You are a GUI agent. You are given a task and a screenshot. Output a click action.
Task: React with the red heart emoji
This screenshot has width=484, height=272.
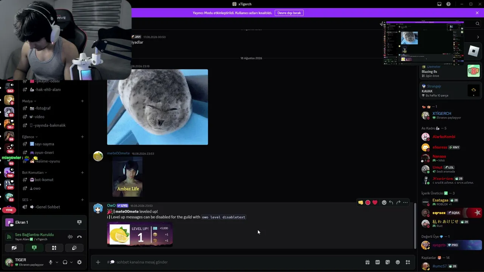(375, 202)
